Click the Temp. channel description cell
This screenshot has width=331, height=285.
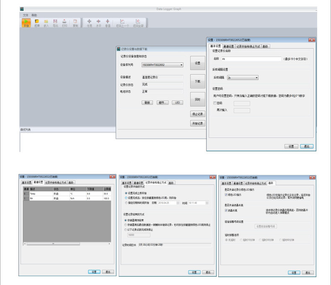(x=41, y=194)
